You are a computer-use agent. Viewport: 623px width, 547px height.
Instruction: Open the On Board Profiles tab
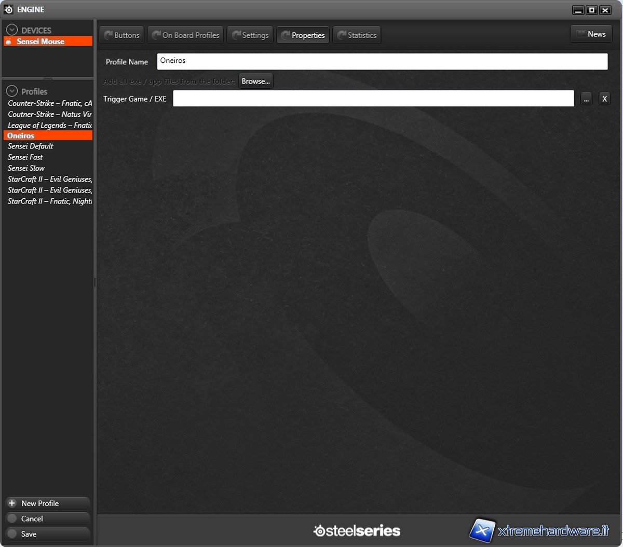click(x=186, y=35)
